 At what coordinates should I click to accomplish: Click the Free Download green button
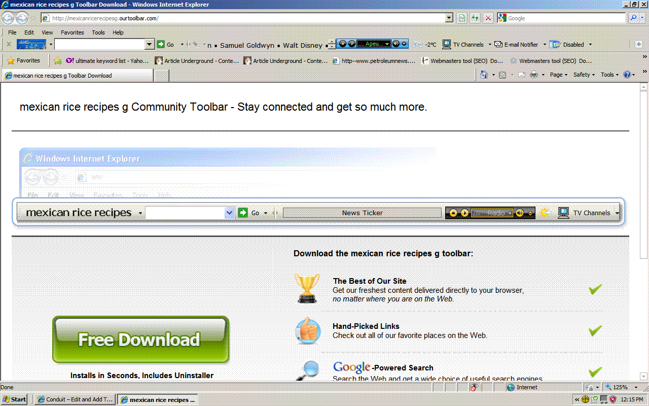point(140,340)
